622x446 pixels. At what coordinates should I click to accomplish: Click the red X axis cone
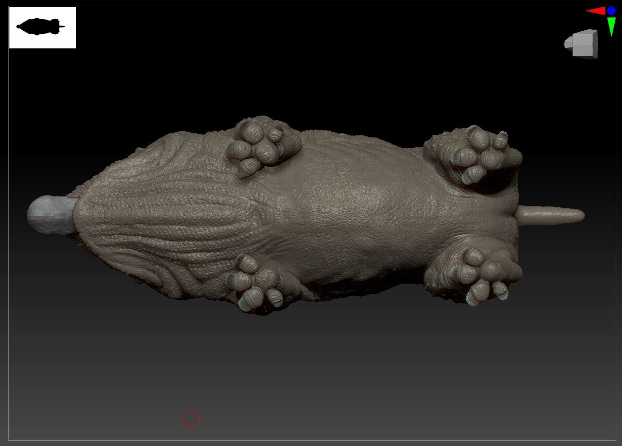(596, 11)
